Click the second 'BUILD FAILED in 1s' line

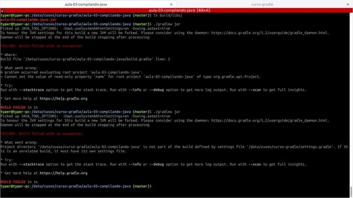[19, 182]
